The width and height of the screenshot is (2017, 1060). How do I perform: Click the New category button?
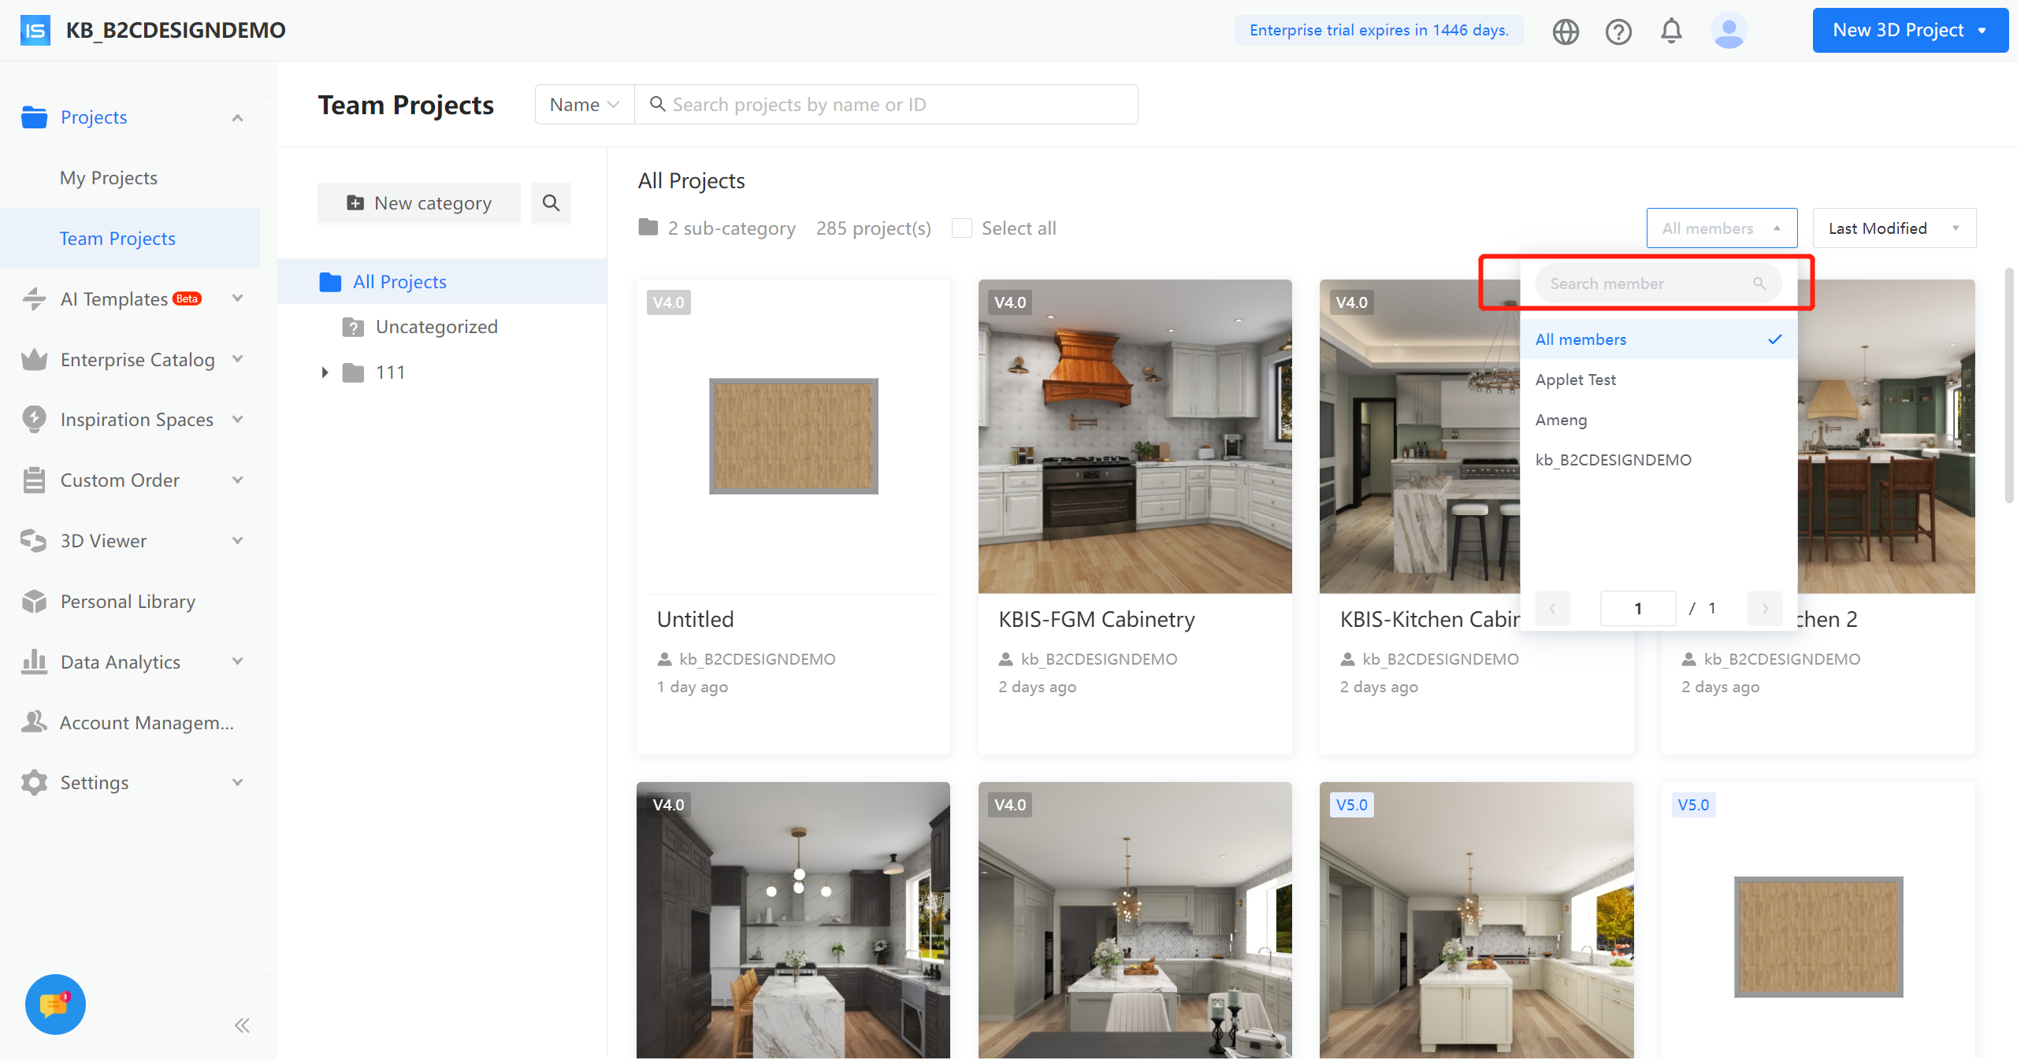click(x=419, y=203)
